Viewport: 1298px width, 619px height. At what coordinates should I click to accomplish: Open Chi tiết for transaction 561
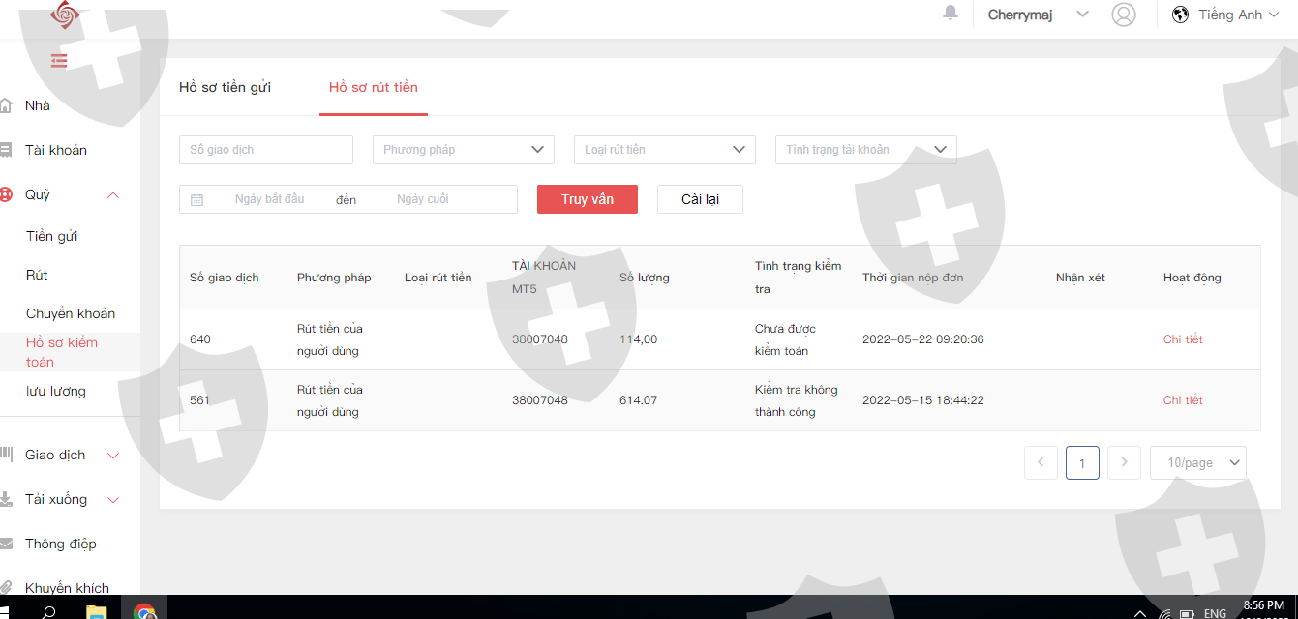(x=1183, y=400)
